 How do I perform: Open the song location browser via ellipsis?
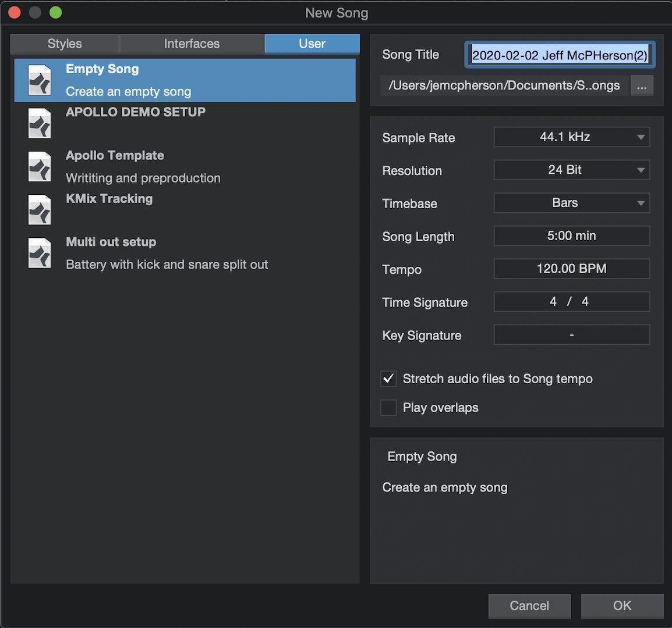click(642, 85)
